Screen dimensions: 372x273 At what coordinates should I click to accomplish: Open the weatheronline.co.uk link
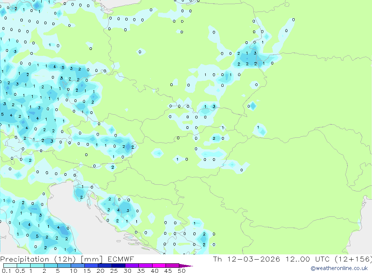pos(339,268)
